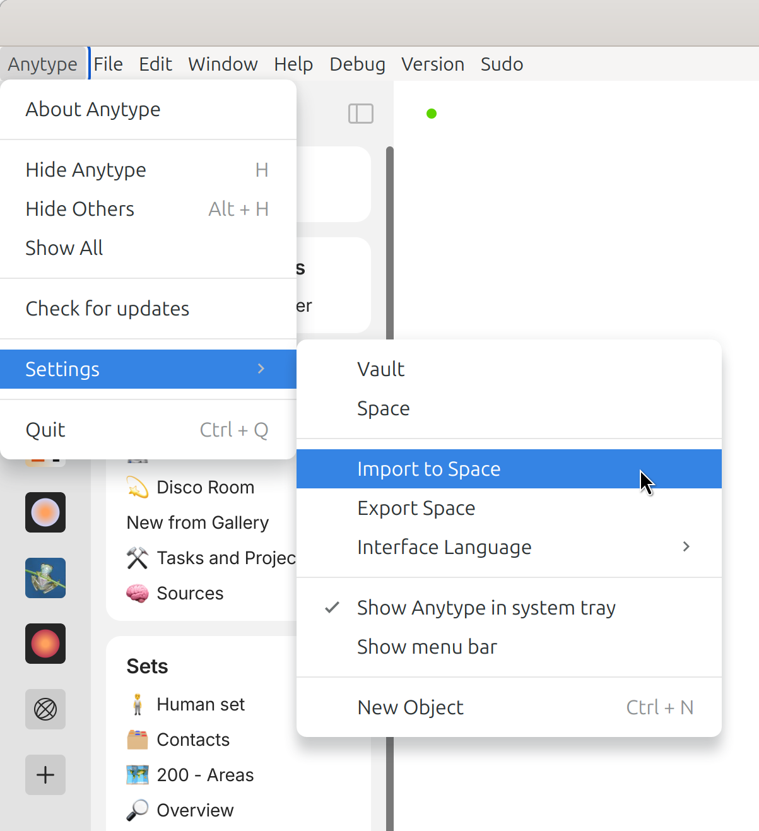Select the crossed-circle gray space icon
The width and height of the screenshot is (759, 831).
45,709
